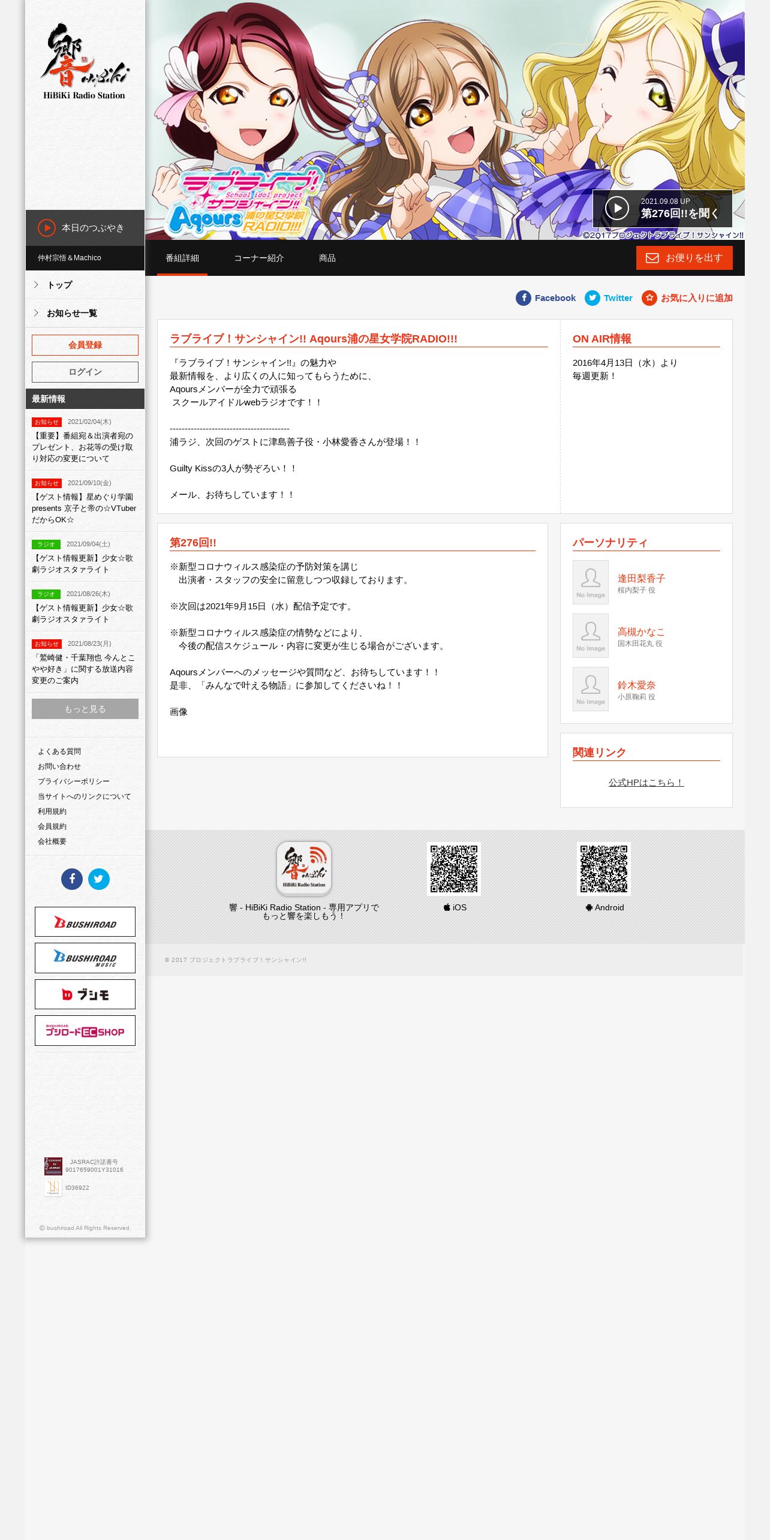The height and width of the screenshot is (1540, 770).
Task: Click お気に入りに追加 link
Action: click(697, 298)
